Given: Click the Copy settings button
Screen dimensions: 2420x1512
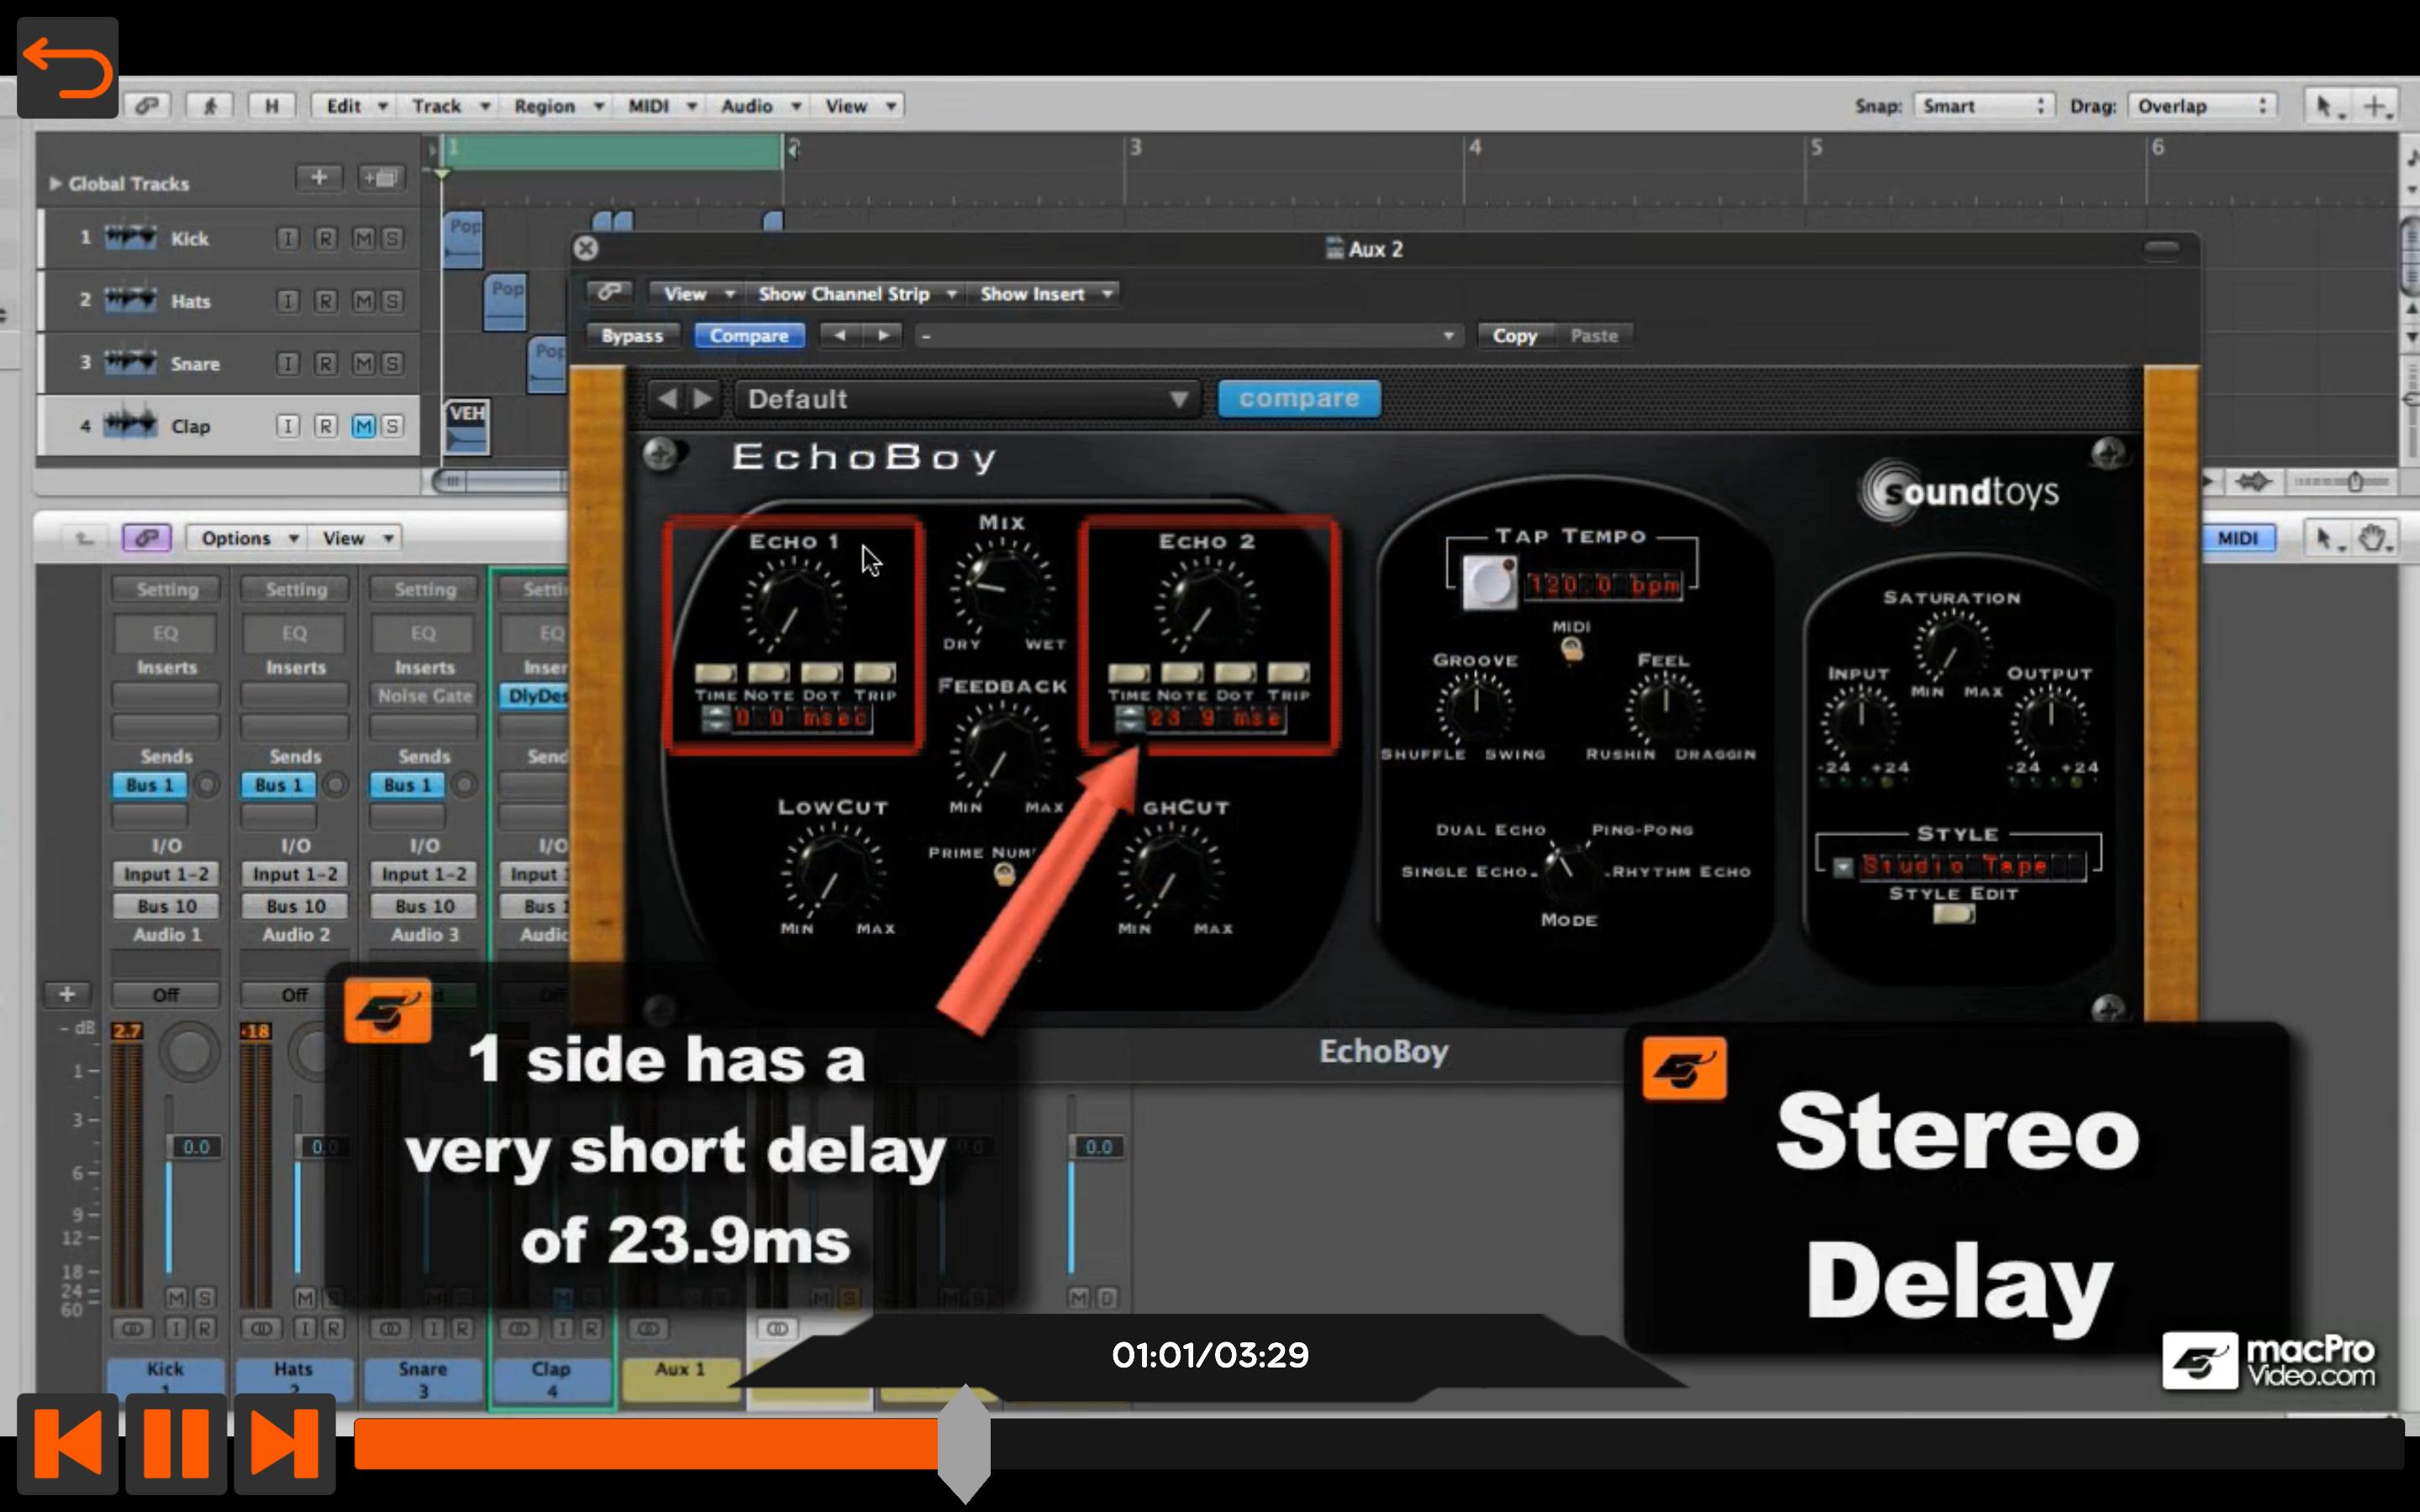Looking at the screenshot, I should point(1515,335).
